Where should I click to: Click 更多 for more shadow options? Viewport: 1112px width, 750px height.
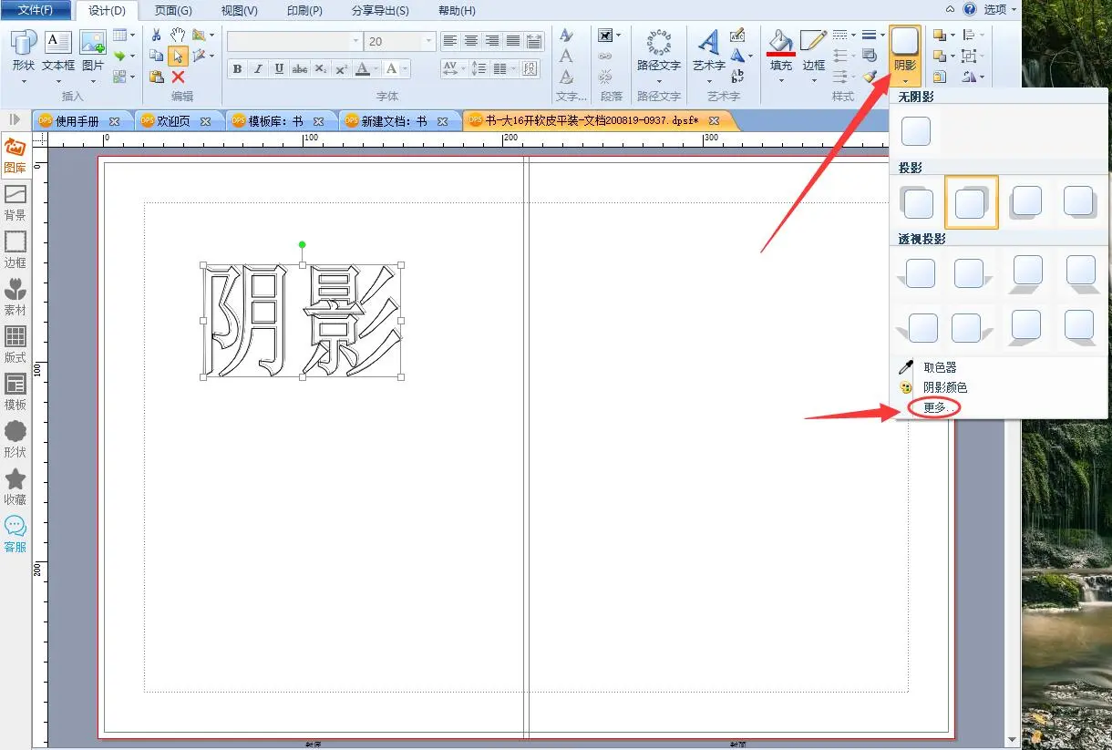(x=936, y=407)
